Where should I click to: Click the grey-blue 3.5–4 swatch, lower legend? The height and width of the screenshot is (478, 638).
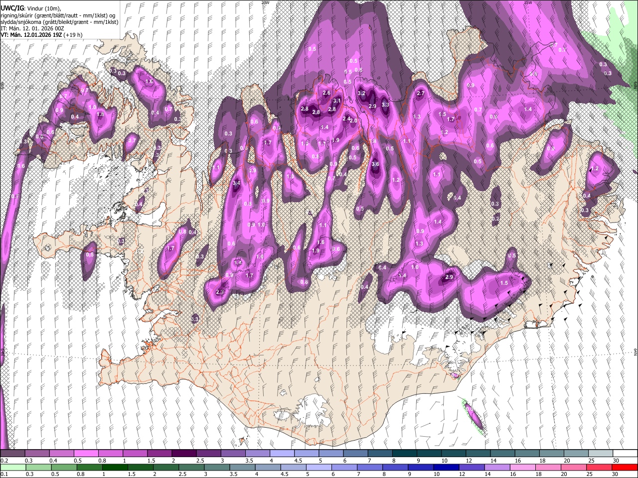(242, 468)
